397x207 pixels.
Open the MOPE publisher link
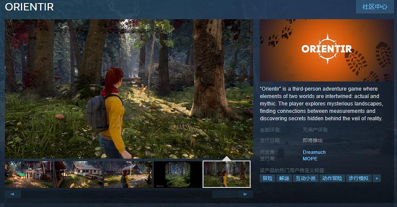coord(310,159)
